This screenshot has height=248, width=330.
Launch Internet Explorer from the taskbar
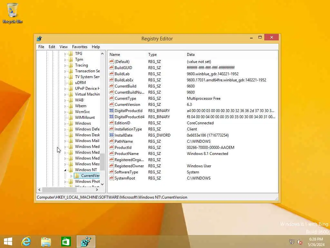point(26,242)
